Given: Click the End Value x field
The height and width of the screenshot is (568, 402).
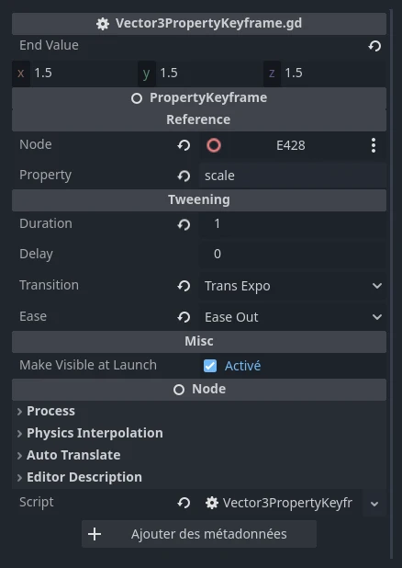Looking at the screenshot, I should (x=74, y=74).
